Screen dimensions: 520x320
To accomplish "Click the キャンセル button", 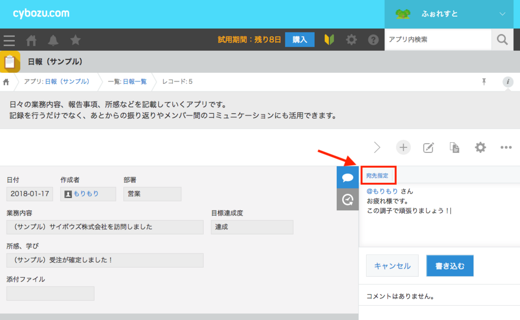I will click(x=393, y=266).
